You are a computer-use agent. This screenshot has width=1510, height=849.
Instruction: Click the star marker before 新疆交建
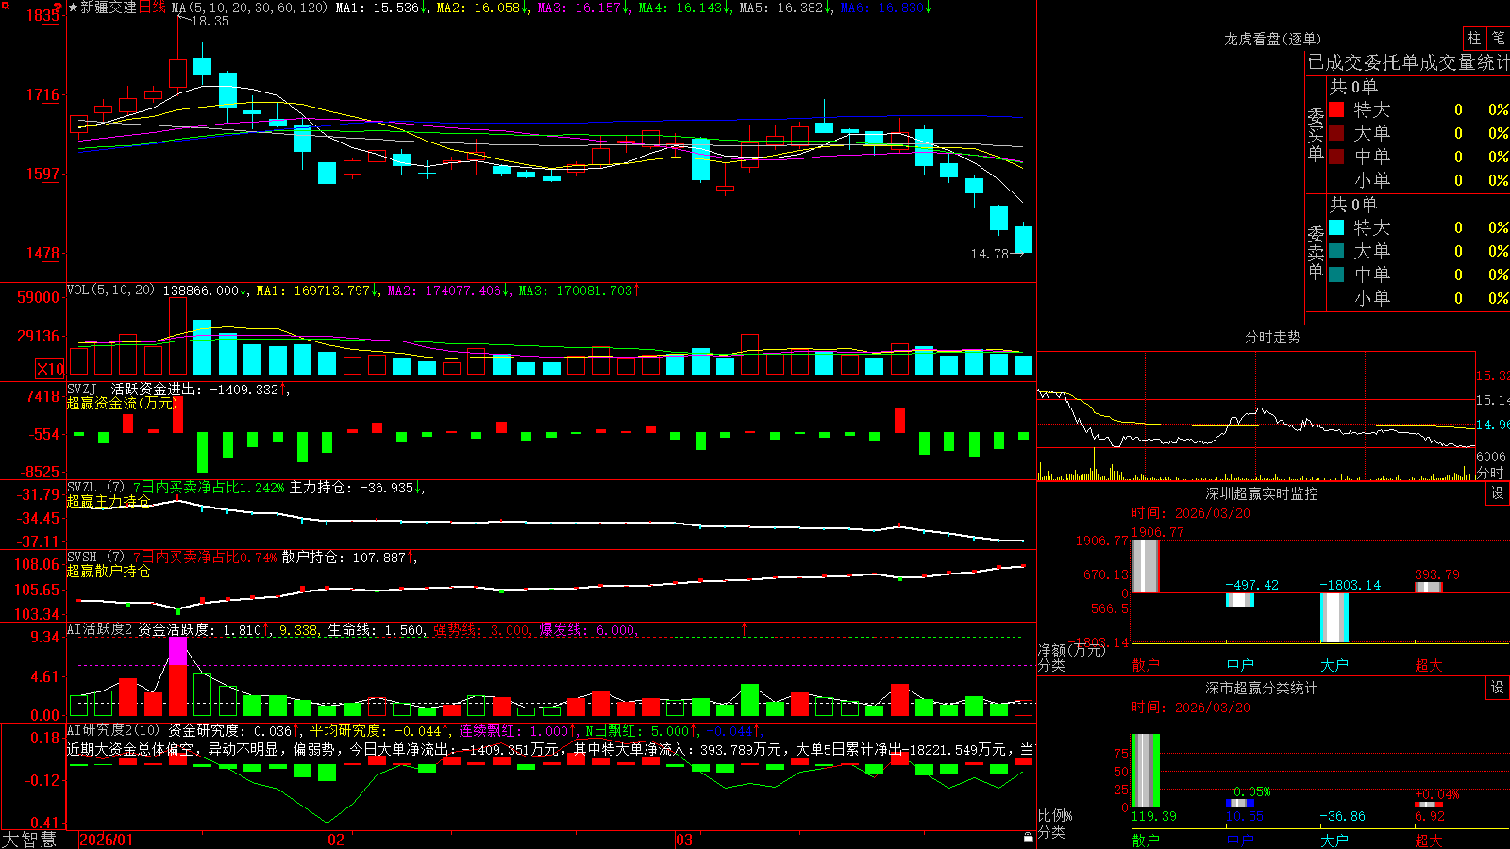point(74,8)
